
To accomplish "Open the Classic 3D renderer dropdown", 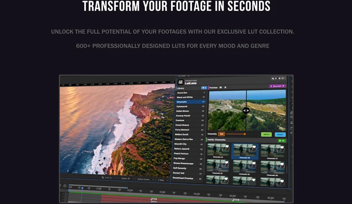I will click(x=127, y=179).
